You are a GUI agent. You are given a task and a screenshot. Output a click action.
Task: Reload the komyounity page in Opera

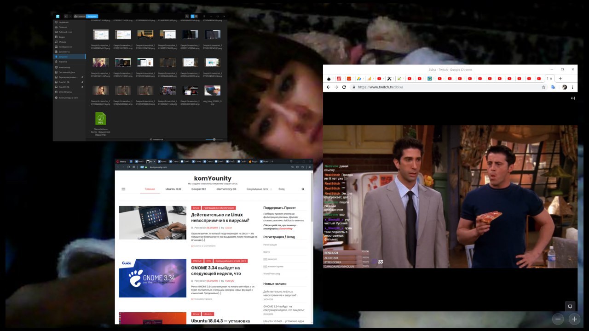pos(128,167)
